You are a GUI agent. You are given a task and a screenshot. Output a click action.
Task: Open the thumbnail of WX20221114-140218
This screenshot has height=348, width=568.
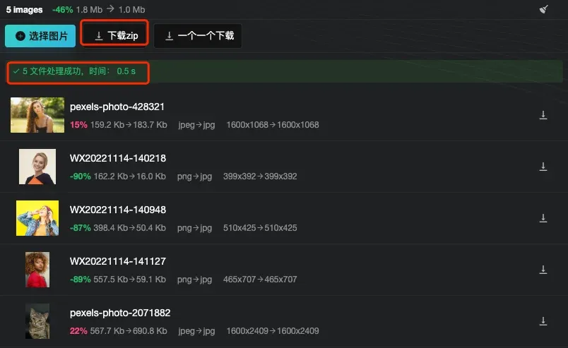pos(37,167)
